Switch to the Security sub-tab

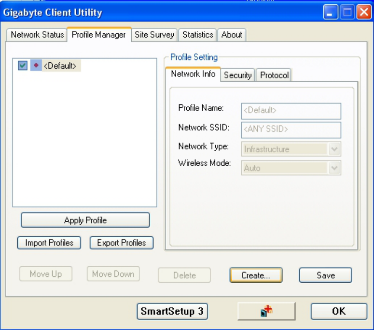(238, 75)
